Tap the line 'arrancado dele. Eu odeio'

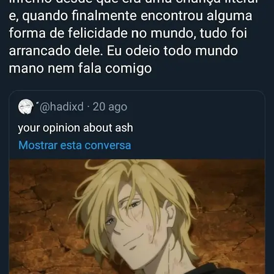pyautogui.click(x=123, y=51)
